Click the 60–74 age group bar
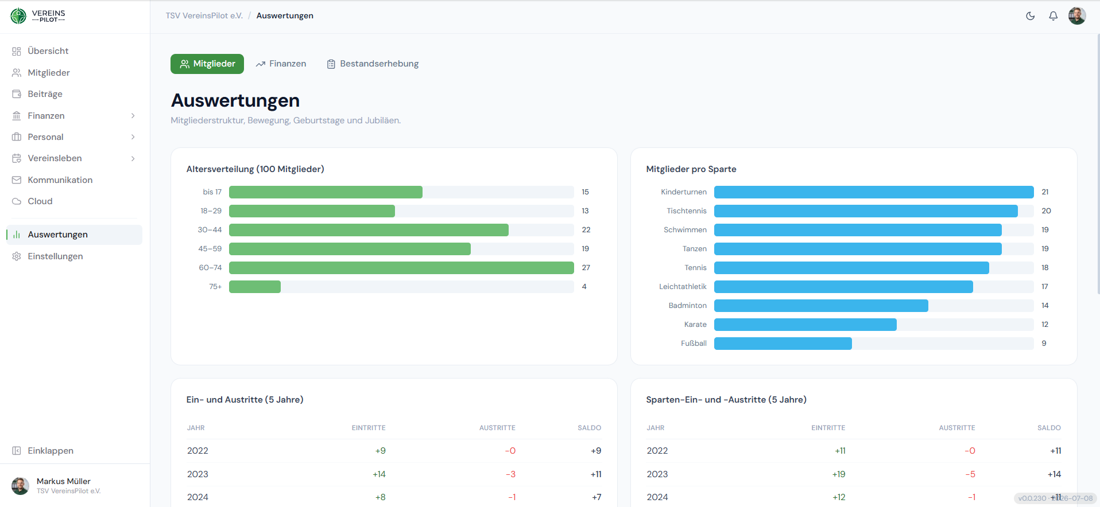The width and height of the screenshot is (1100, 507). pyautogui.click(x=401, y=268)
